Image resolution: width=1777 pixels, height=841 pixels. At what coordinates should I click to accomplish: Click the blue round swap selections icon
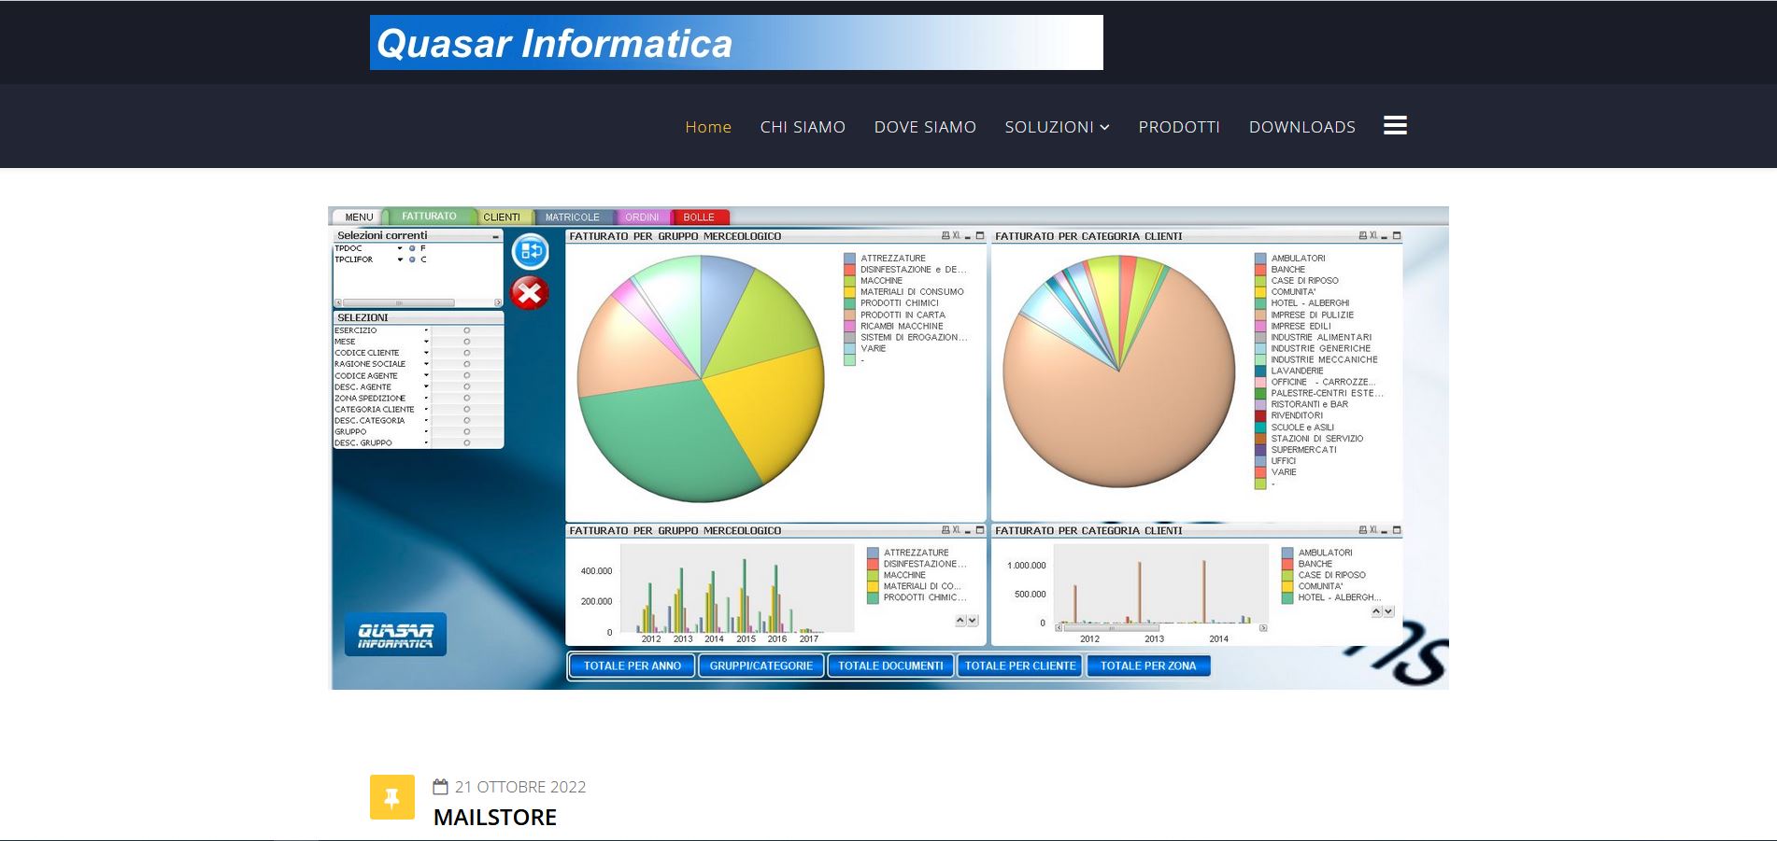coord(530,251)
